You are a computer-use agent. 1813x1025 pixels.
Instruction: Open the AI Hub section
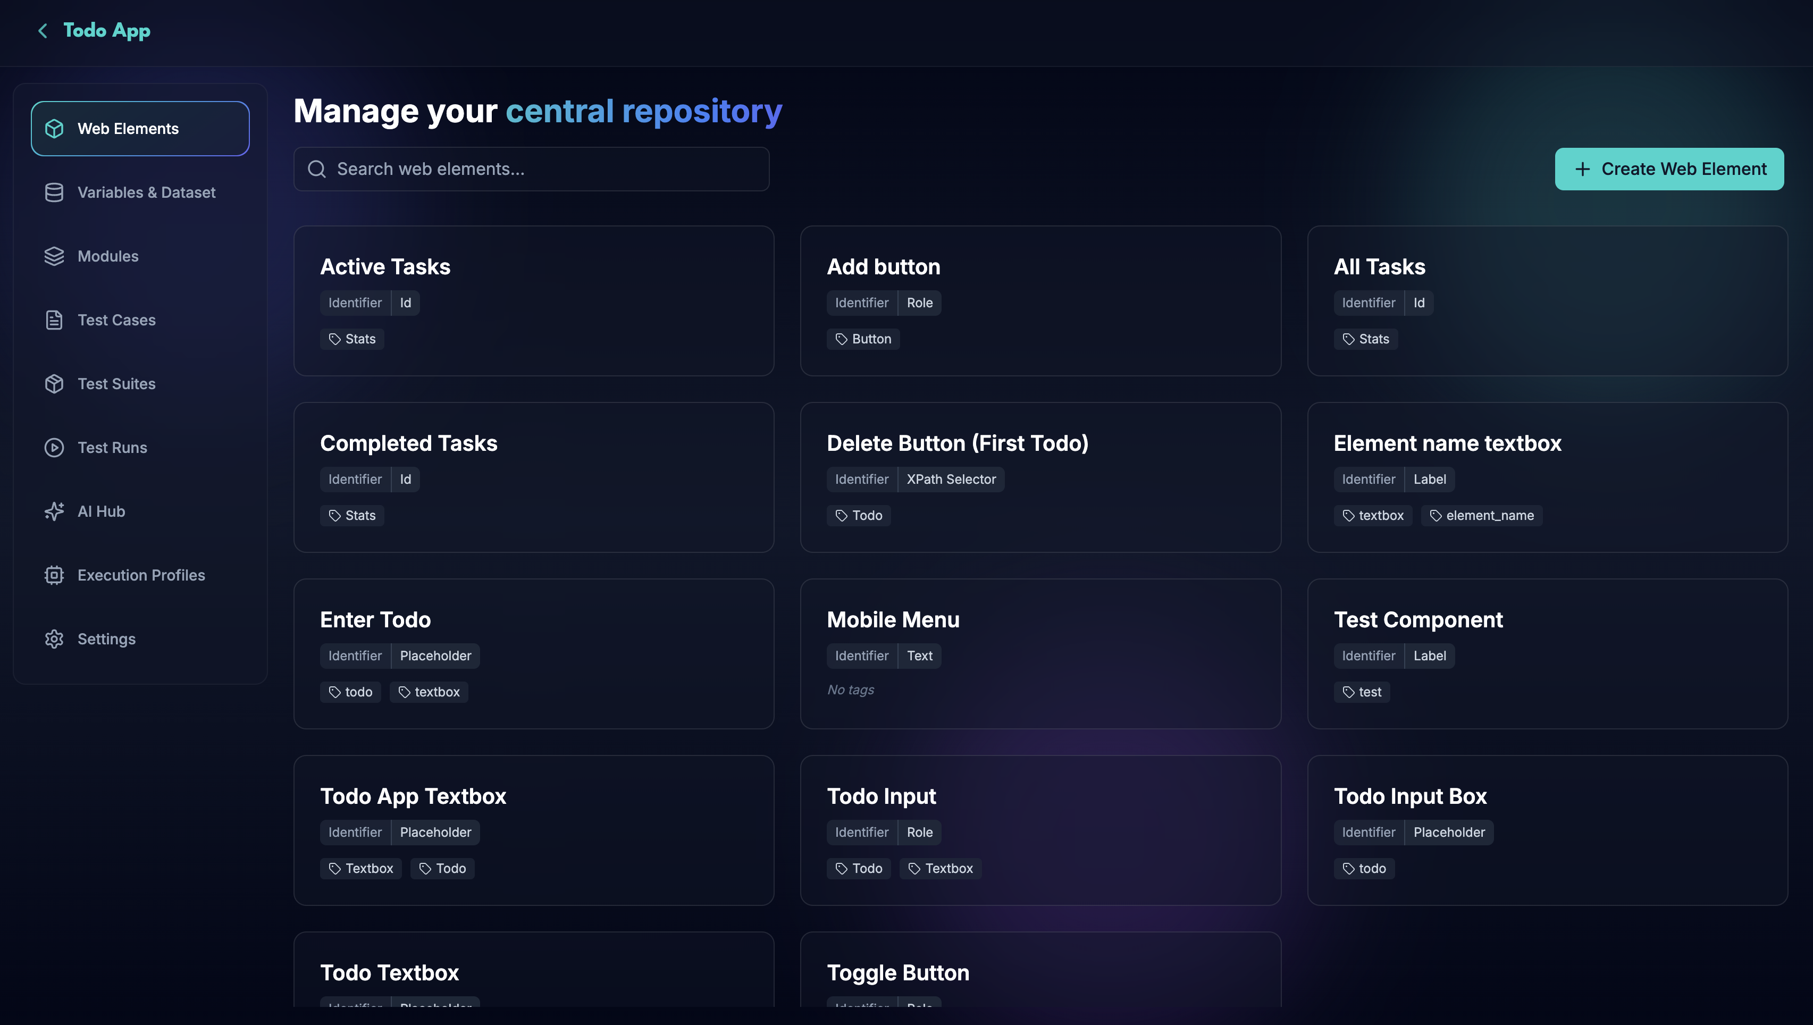(x=140, y=512)
